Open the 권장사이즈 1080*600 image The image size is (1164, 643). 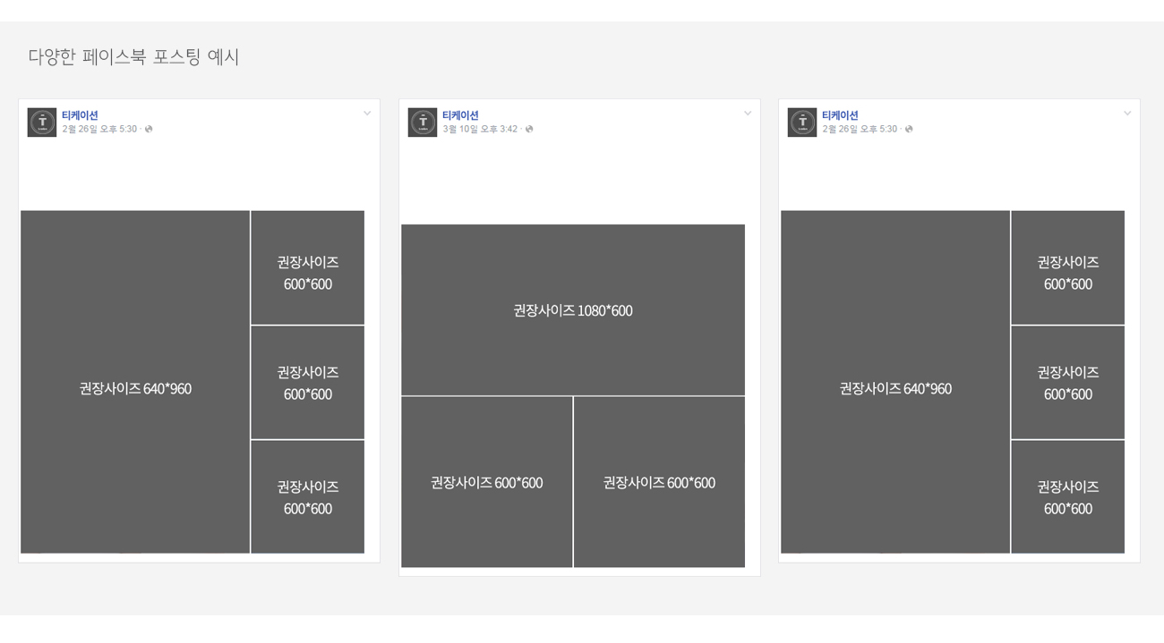coord(573,309)
